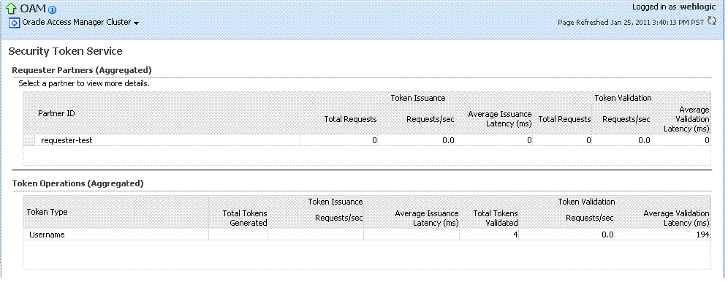
Task: Click the Total Tokens Validated column header
Action: click(496, 218)
